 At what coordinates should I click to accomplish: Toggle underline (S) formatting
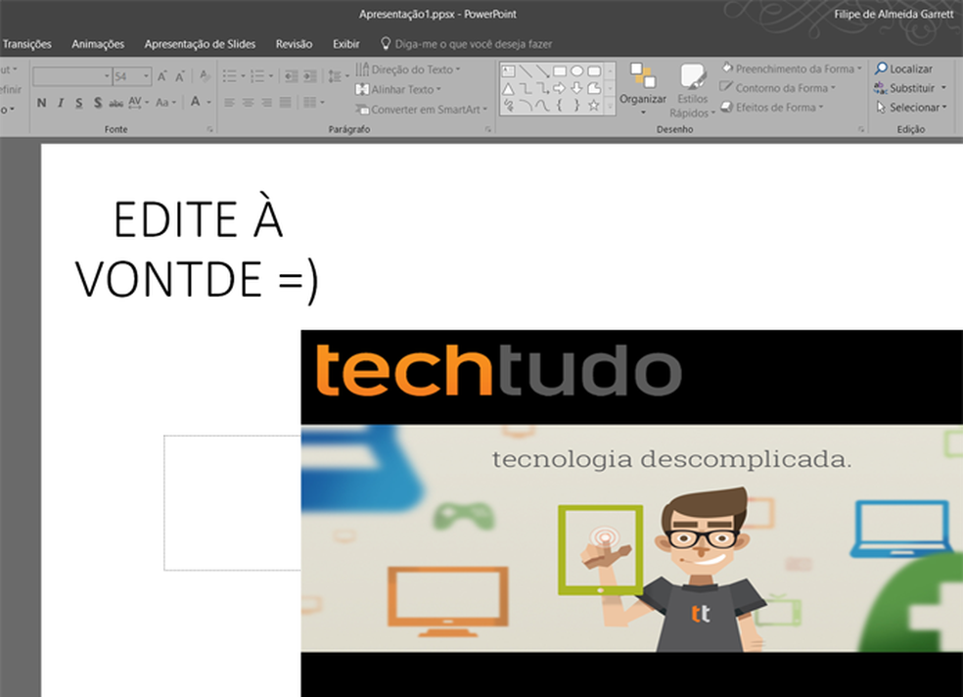(x=78, y=103)
